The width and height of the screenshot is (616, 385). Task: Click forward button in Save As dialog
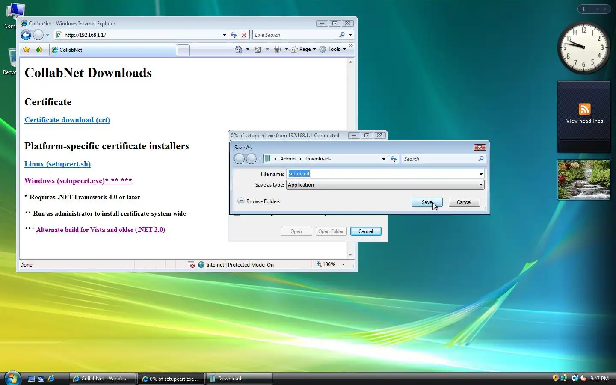251,159
